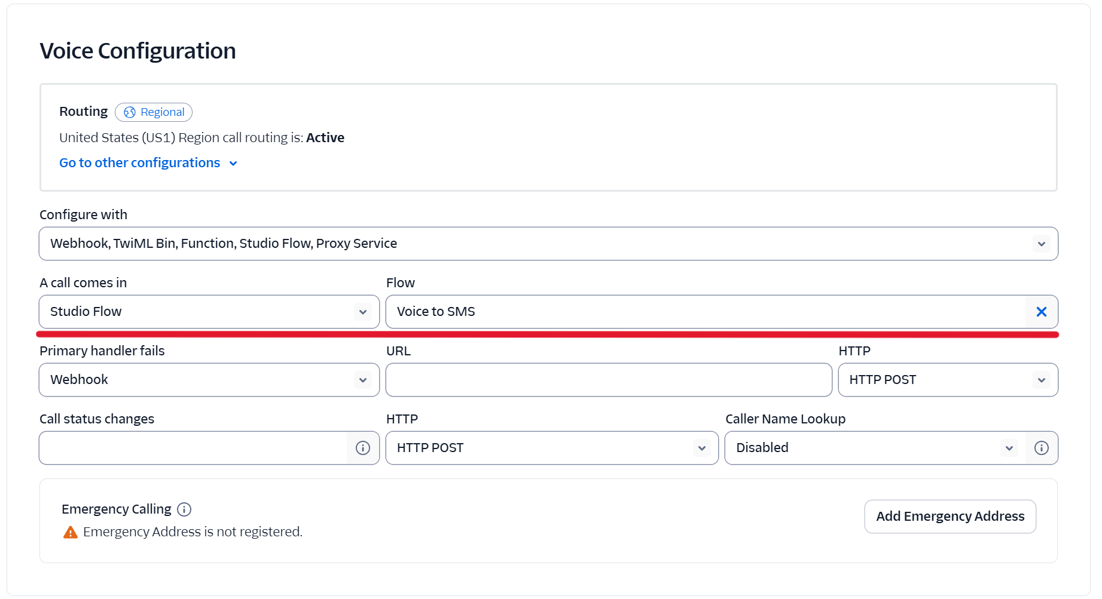Expand Go to other configurations link

point(140,163)
